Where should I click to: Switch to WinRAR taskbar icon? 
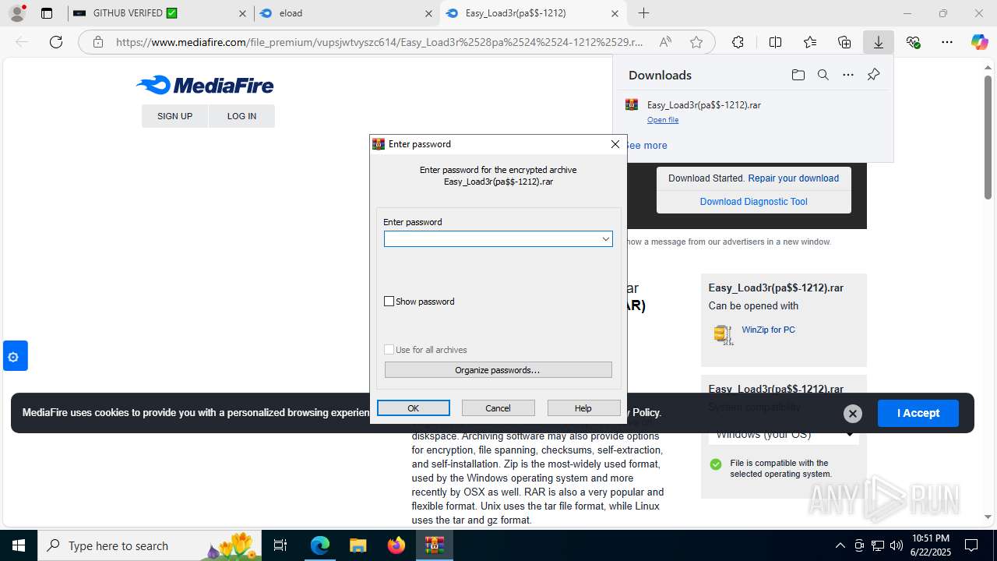[434, 545]
